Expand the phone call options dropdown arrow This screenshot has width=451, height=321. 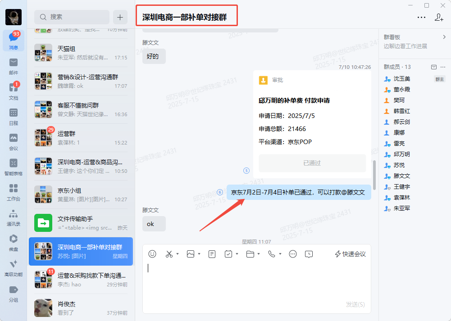point(280,254)
